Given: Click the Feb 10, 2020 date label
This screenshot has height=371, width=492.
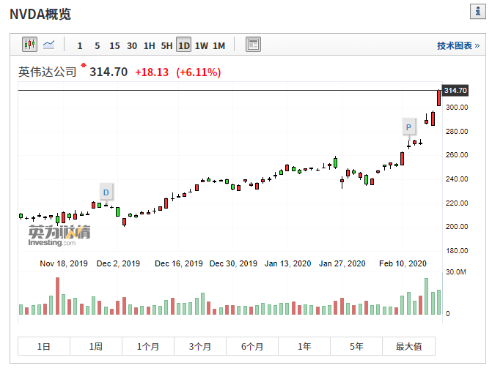Looking at the screenshot, I should pos(403,263).
